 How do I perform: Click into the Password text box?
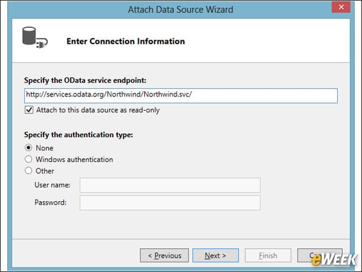pyautogui.click(x=170, y=203)
